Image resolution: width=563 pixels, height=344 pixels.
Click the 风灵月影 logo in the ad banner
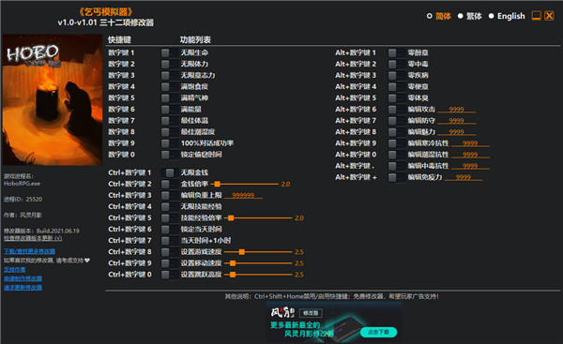click(x=282, y=312)
